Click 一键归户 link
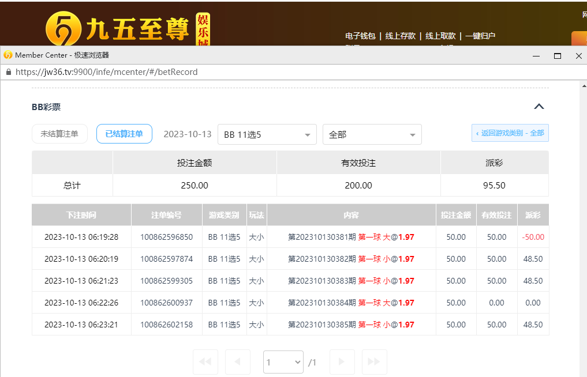Image resolution: width=587 pixels, height=377 pixels. (480, 36)
